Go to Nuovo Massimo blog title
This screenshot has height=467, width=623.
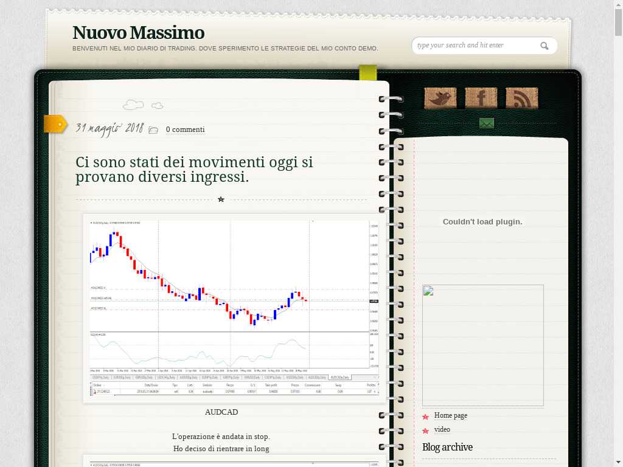coord(138,33)
